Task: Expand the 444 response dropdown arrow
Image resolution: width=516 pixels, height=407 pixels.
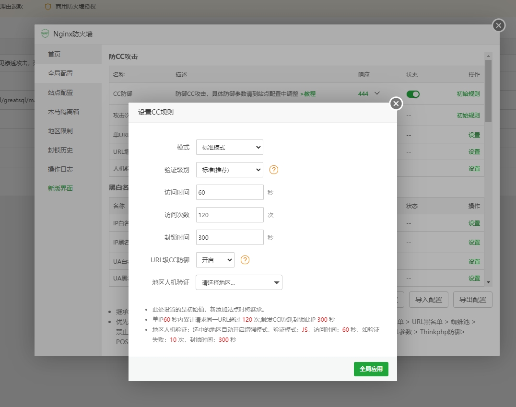Action: [377, 93]
